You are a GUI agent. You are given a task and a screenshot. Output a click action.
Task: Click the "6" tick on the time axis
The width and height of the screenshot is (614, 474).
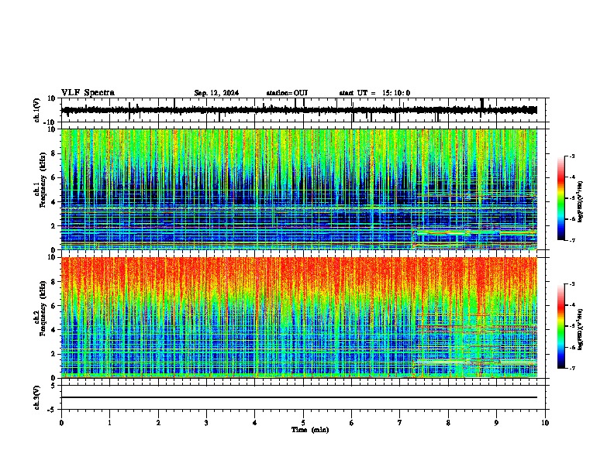(x=352, y=423)
